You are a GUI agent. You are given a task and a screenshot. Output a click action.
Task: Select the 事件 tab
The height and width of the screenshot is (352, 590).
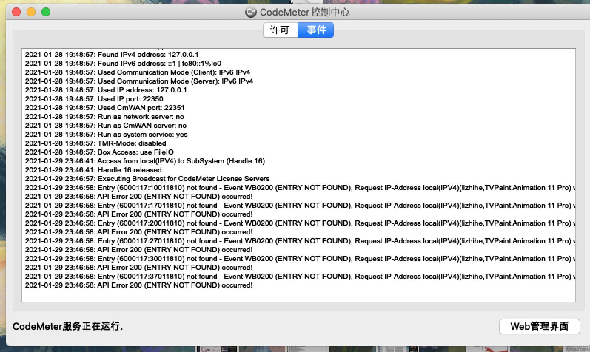316,30
